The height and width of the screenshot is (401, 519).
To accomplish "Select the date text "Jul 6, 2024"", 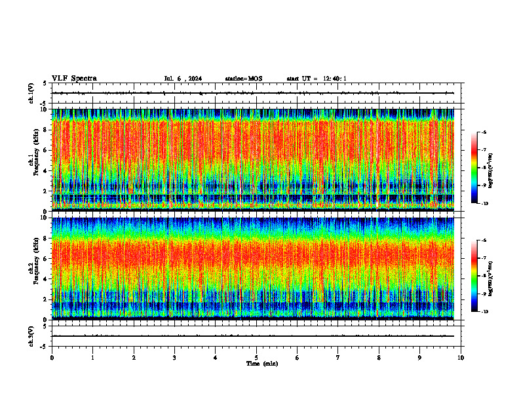I will pyautogui.click(x=183, y=79).
